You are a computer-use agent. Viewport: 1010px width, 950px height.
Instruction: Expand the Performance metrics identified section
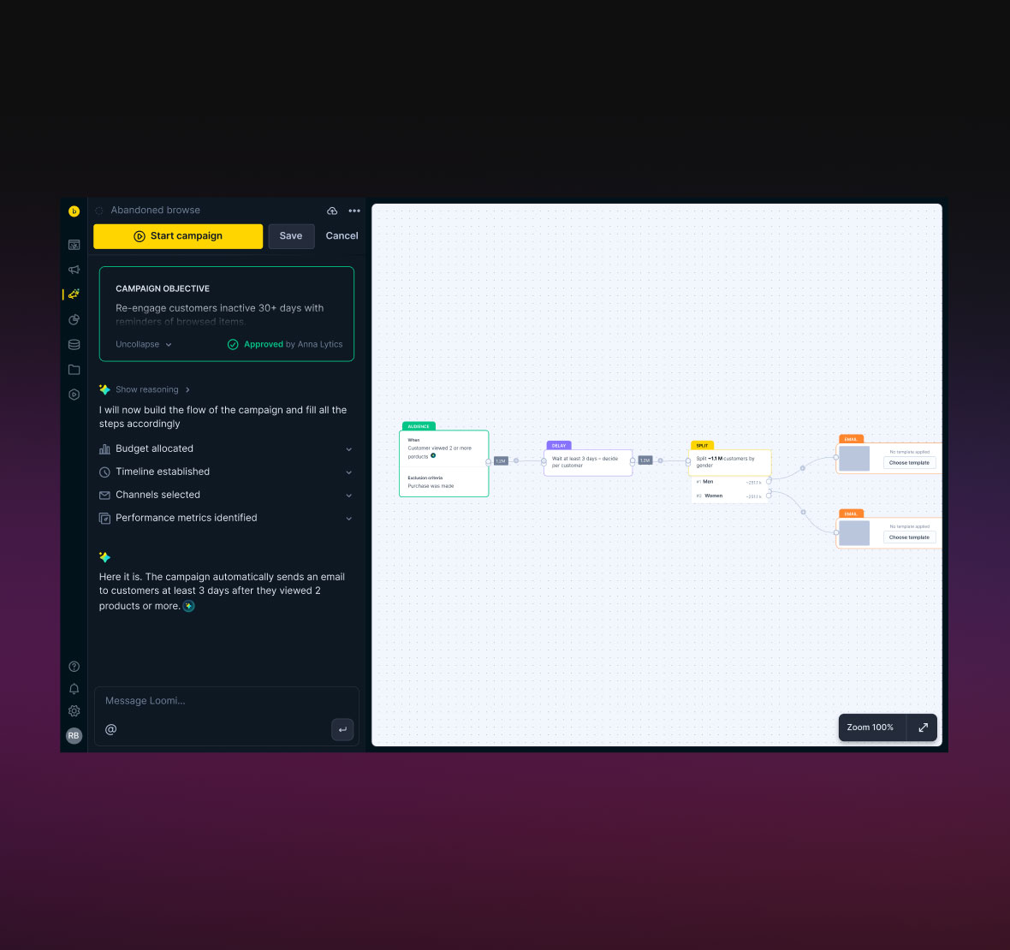pyautogui.click(x=348, y=519)
